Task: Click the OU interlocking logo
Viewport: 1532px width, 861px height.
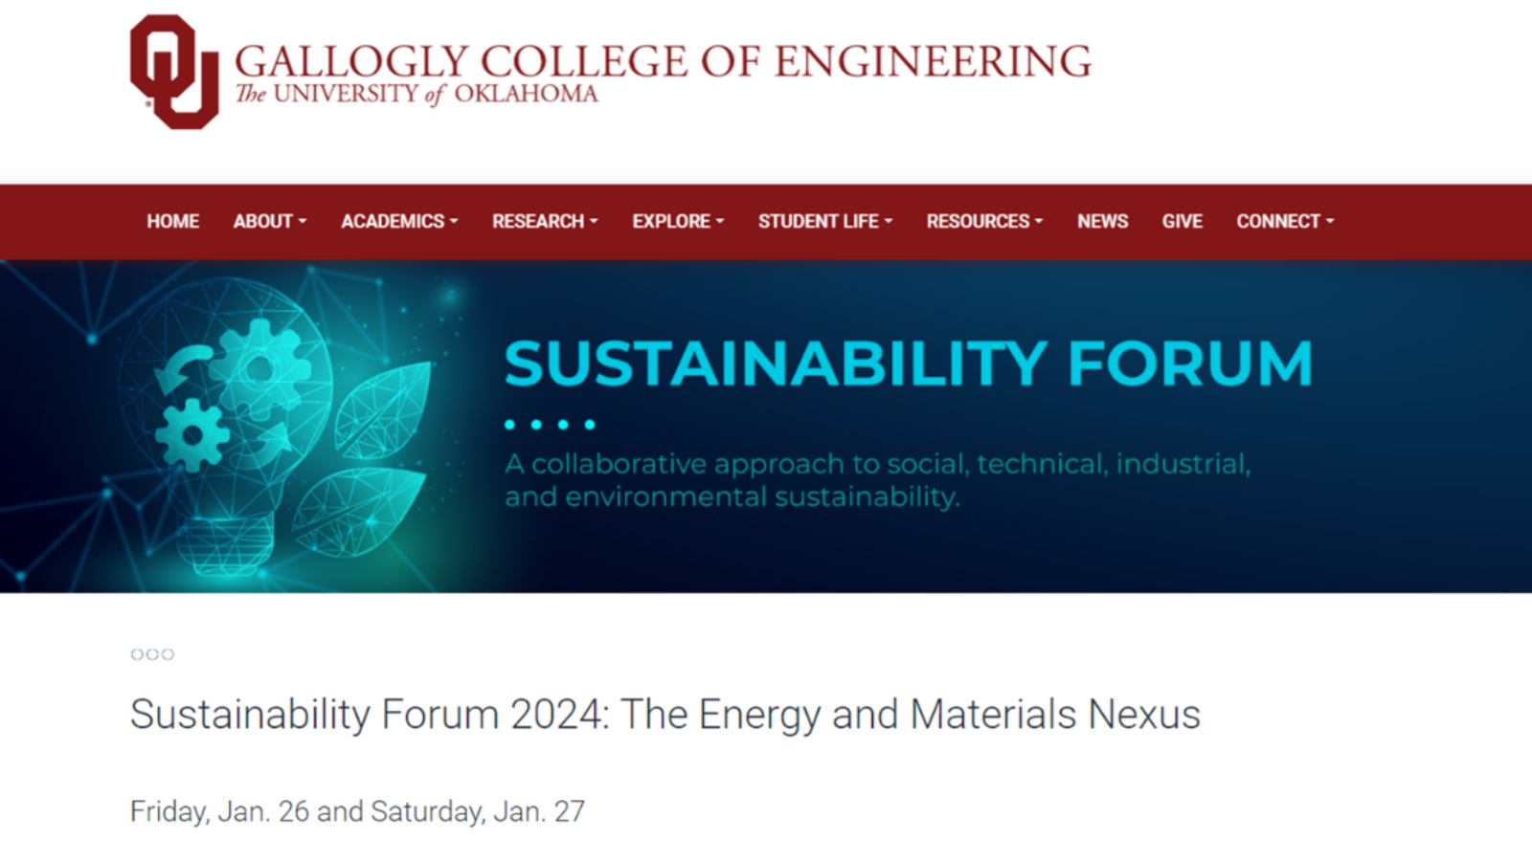Action: click(174, 72)
